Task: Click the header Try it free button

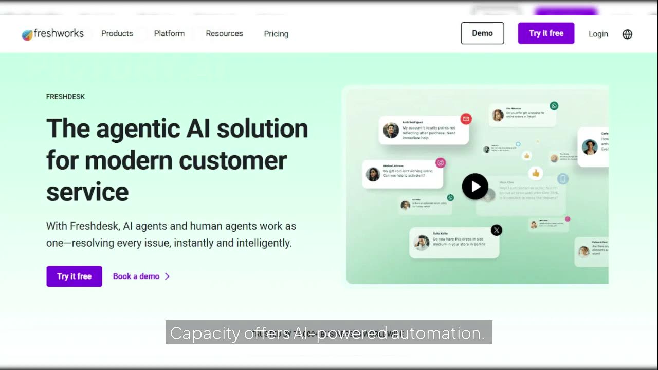Action: [546, 33]
